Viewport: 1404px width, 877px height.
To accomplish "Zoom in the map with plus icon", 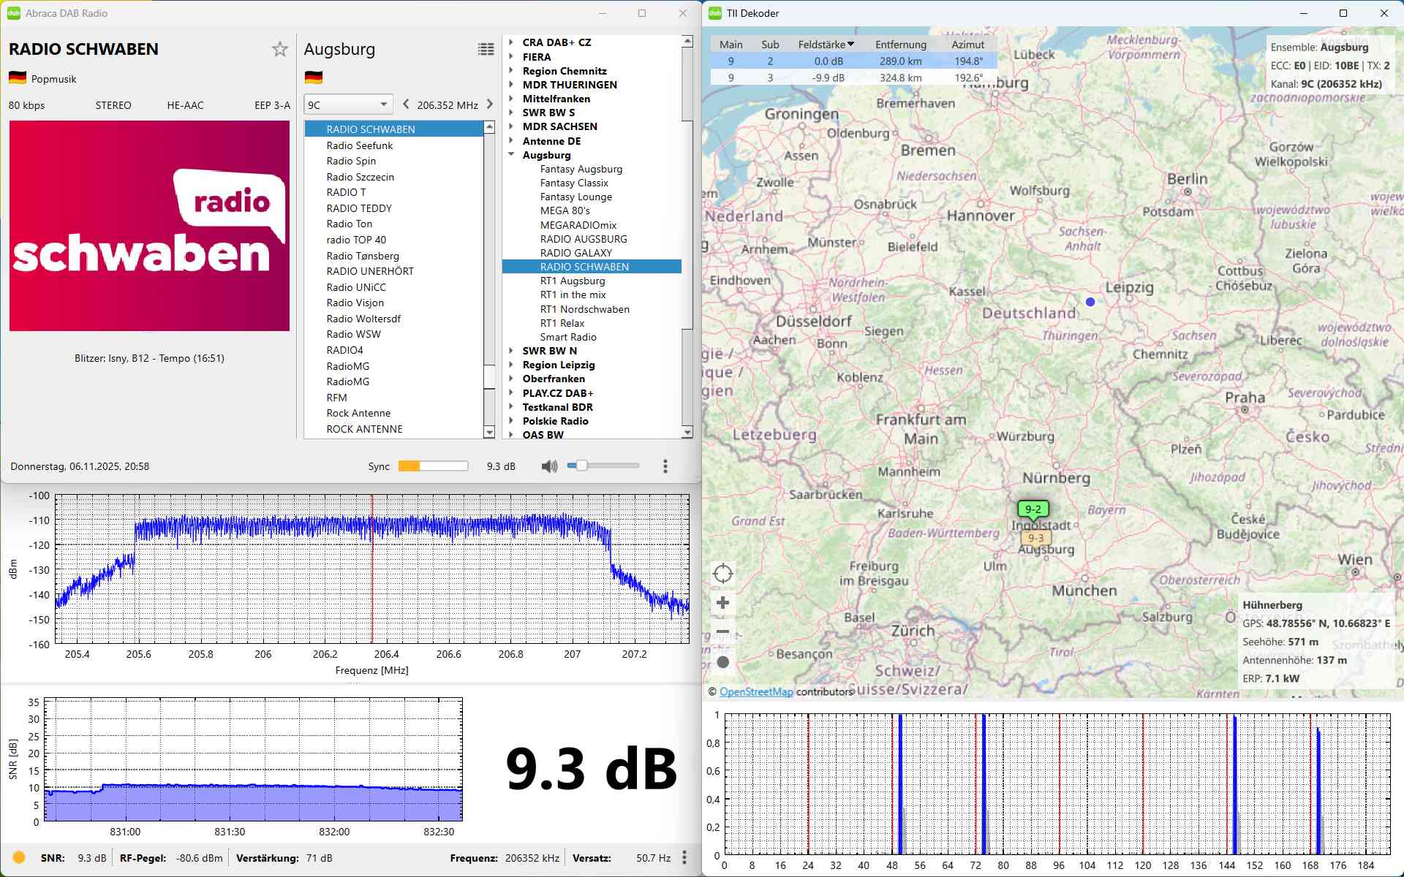I will pos(722,603).
